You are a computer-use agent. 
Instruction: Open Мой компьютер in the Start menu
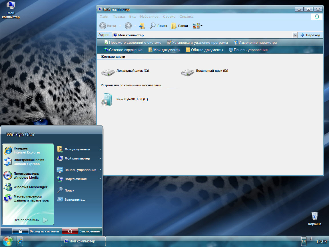point(79,158)
